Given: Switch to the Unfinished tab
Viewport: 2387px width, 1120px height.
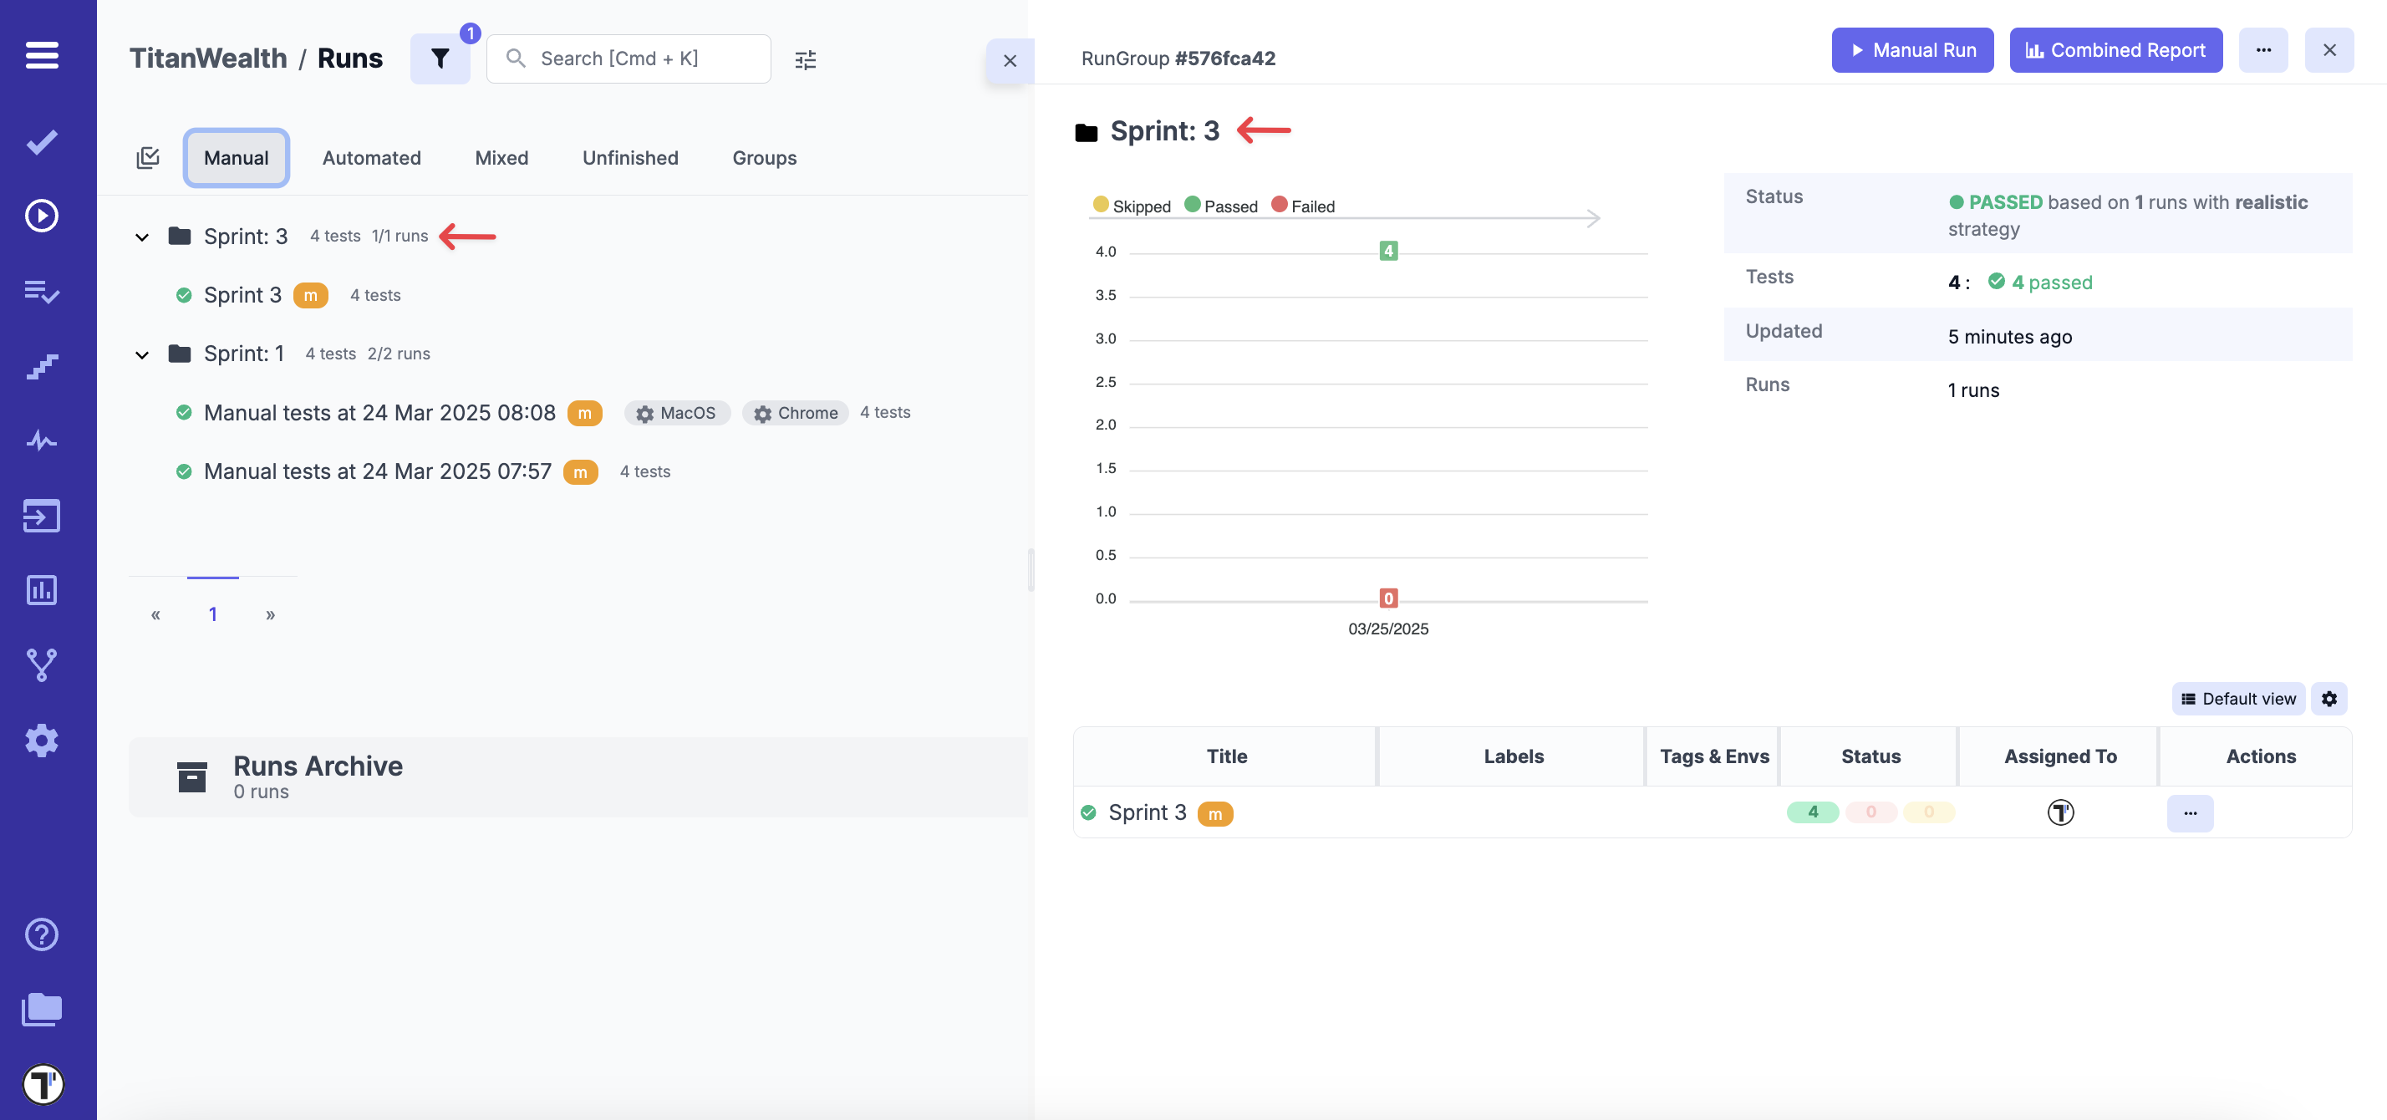Looking at the screenshot, I should [630, 157].
